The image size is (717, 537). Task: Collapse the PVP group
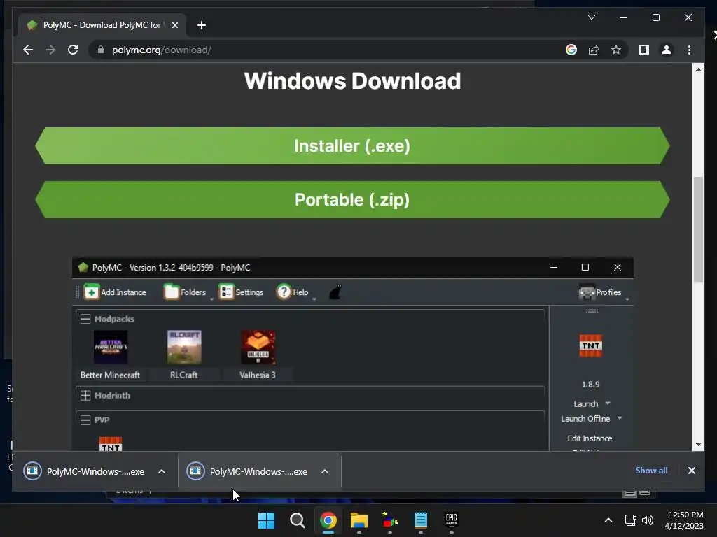point(85,420)
